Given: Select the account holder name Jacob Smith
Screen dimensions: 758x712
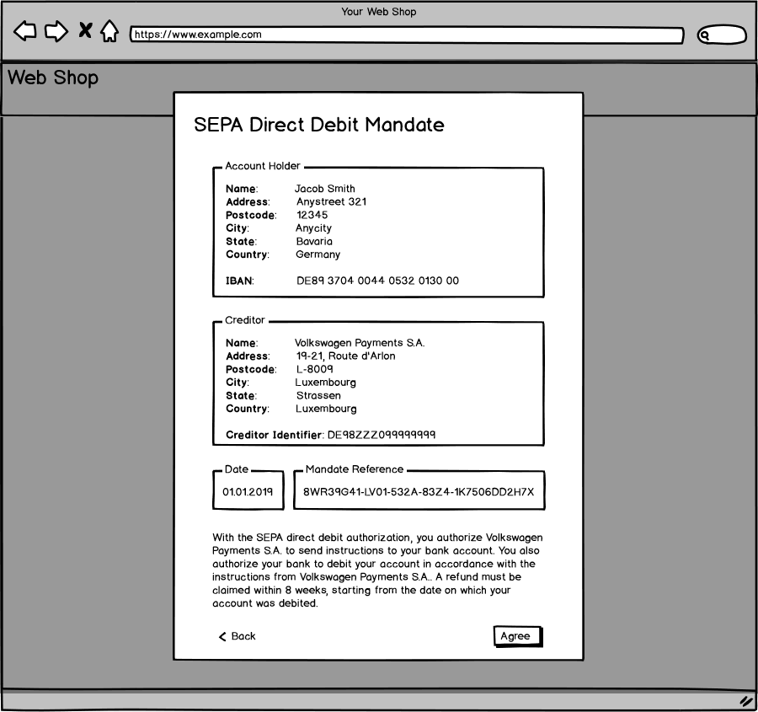Looking at the screenshot, I should [x=325, y=189].
